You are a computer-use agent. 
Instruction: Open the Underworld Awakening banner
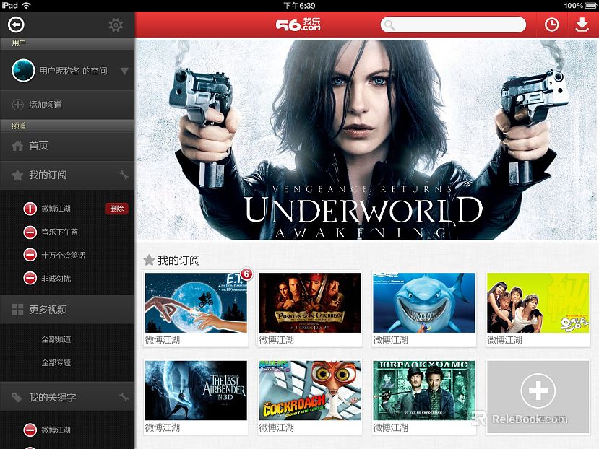coord(366,140)
